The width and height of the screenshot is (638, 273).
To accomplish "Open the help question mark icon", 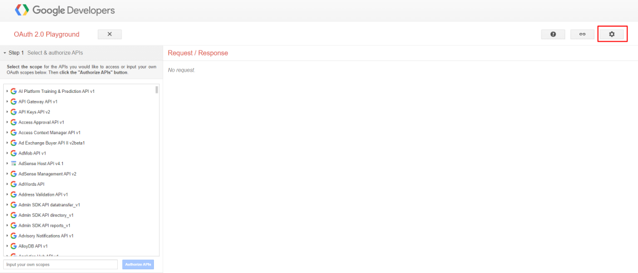I will click(x=553, y=34).
